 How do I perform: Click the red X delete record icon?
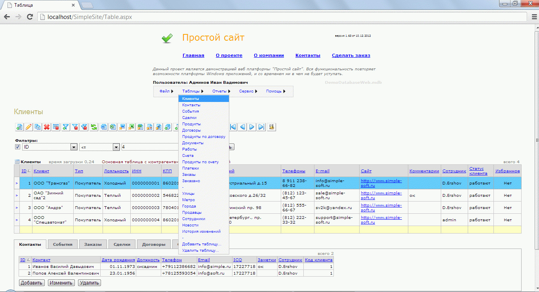click(47, 127)
